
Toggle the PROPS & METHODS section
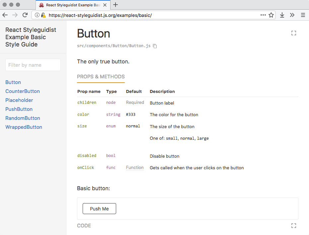click(101, 77)
